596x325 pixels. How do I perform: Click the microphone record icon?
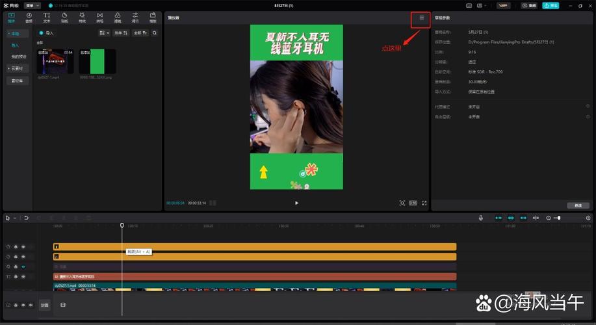[481, 218]
